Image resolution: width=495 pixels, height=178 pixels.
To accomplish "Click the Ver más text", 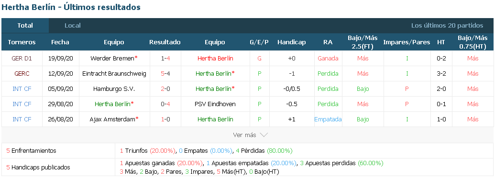I will [244, 135].
